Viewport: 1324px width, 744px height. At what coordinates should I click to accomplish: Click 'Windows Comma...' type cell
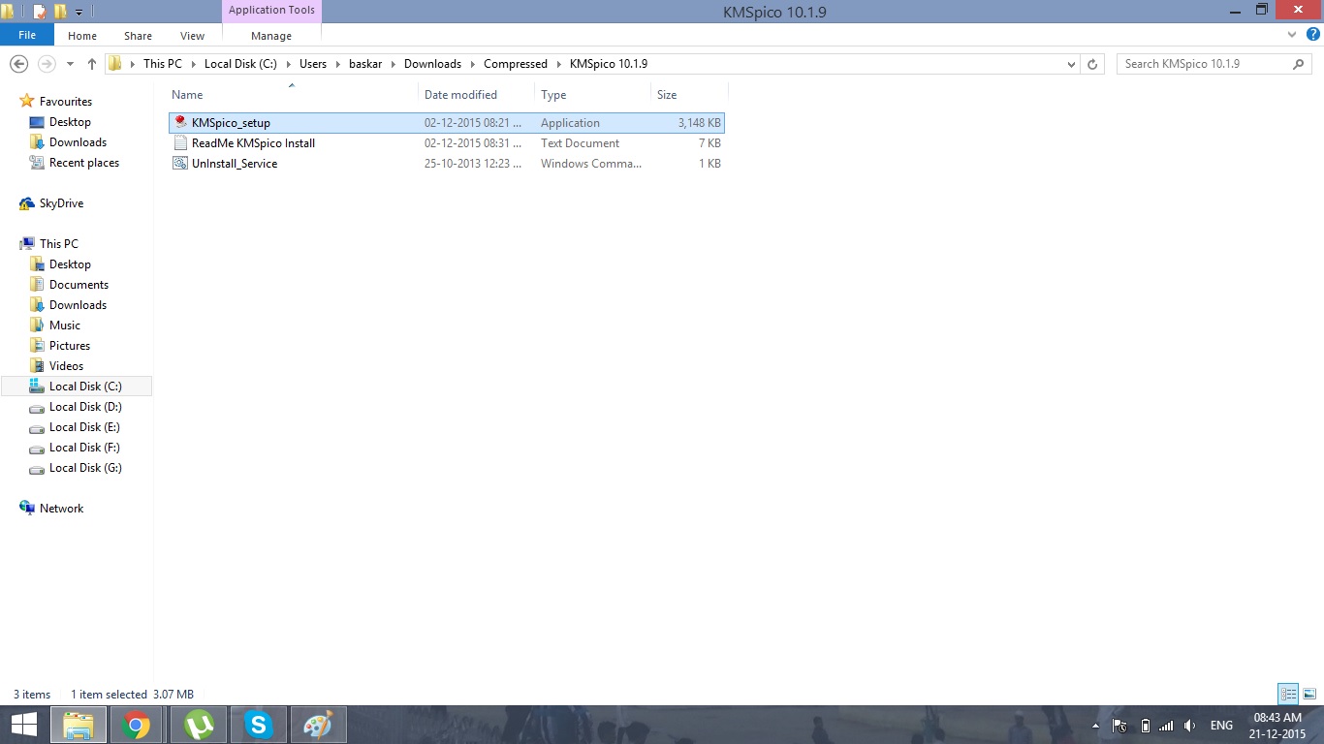tap(591, 164)
